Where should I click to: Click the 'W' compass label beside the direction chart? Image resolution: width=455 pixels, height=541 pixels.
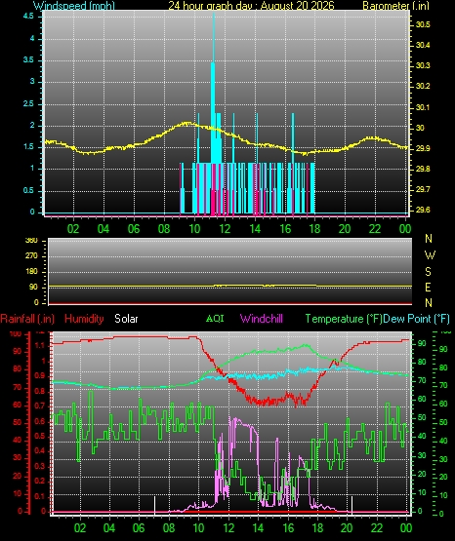coord(430,255)
